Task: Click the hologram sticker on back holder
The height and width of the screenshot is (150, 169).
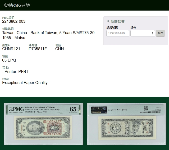Action: (99, 109)
